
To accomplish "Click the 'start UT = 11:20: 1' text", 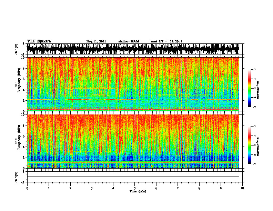I will pos(166,41).
